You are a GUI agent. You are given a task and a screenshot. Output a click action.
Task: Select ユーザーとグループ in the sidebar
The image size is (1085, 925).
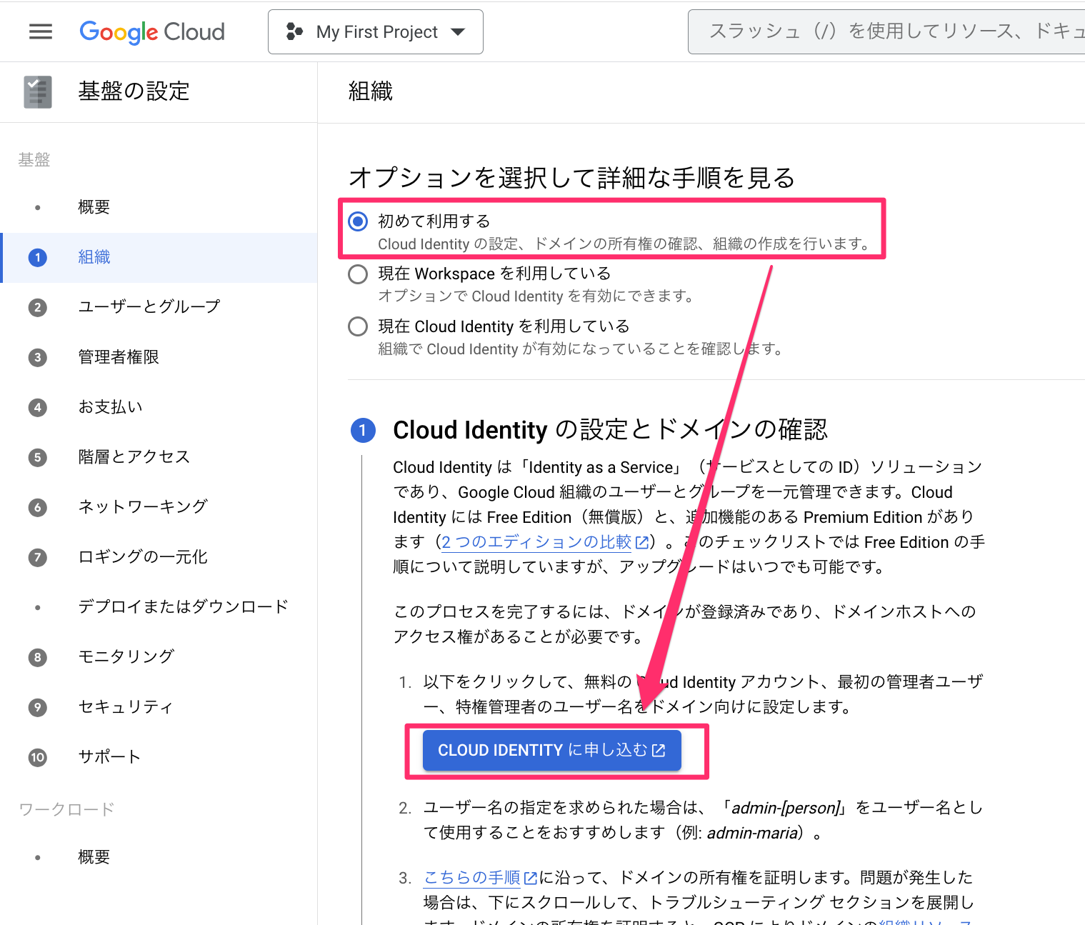[149, 307]
